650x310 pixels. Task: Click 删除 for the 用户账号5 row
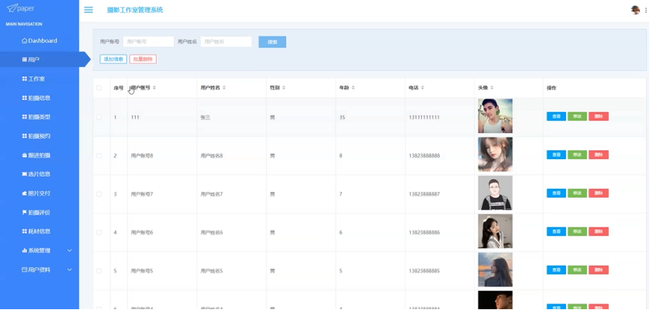click(598, 270)
